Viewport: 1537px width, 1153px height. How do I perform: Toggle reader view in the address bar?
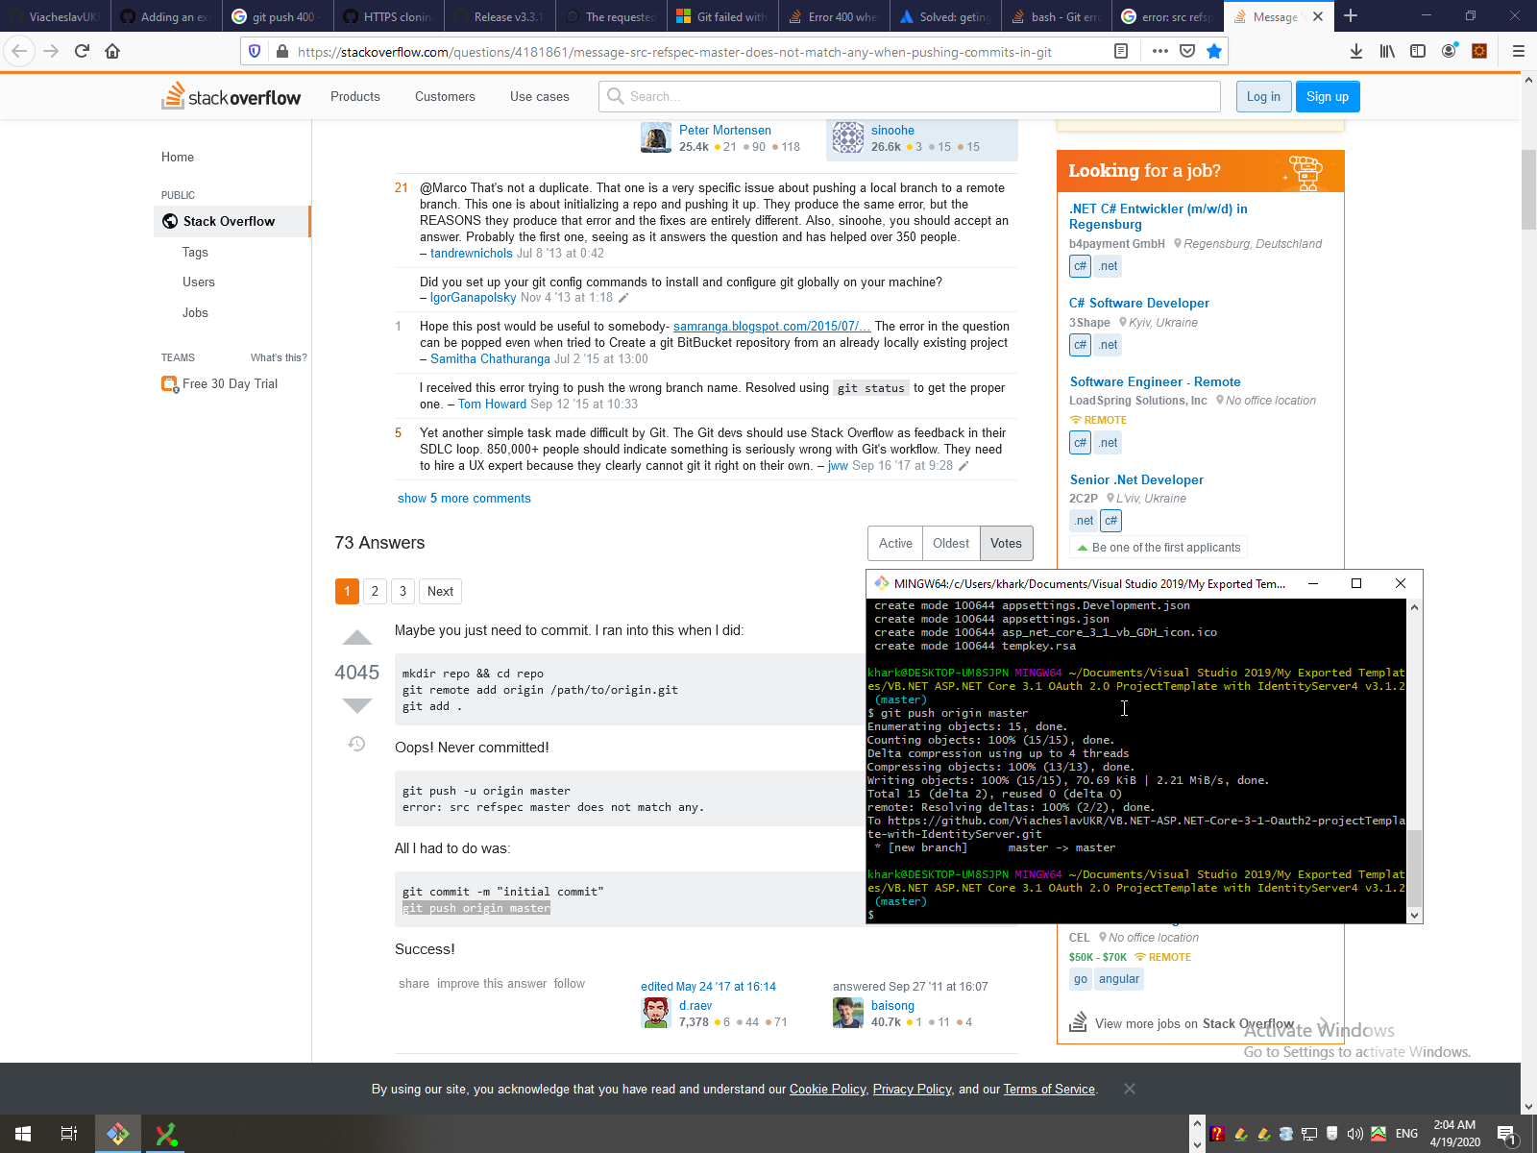pyautogui.click(x=1121, y=51)
